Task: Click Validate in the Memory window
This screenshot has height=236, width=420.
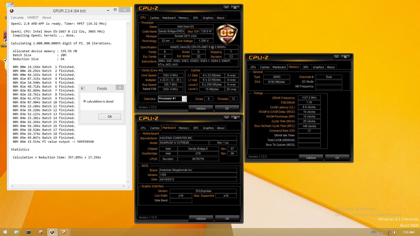Action: click(x=311, y=158)
